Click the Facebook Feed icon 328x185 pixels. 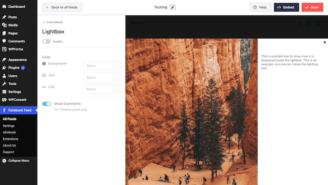[x=4, y=110]
